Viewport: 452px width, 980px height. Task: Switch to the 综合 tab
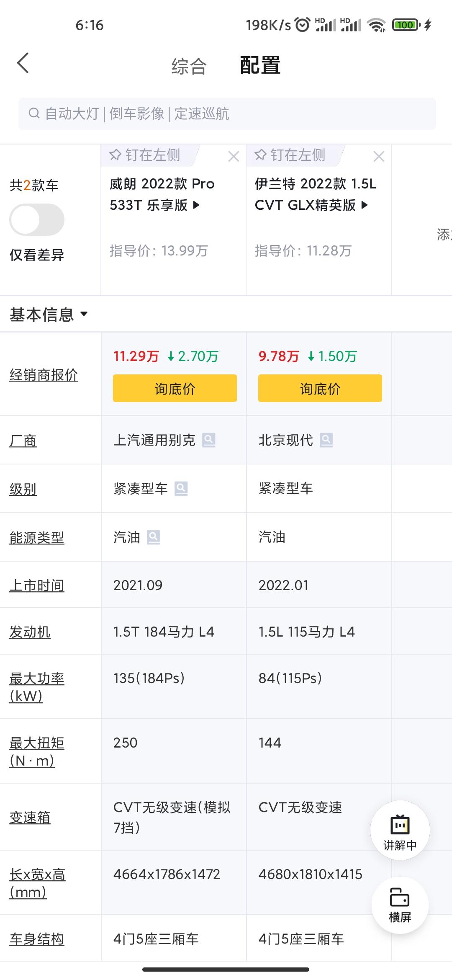click(189, 66)
